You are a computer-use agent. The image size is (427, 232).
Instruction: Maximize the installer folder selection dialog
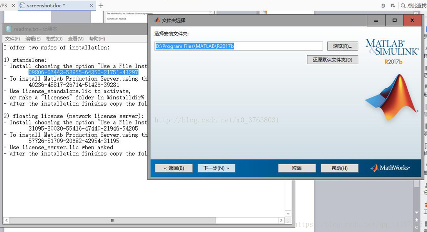click(394, 20)
